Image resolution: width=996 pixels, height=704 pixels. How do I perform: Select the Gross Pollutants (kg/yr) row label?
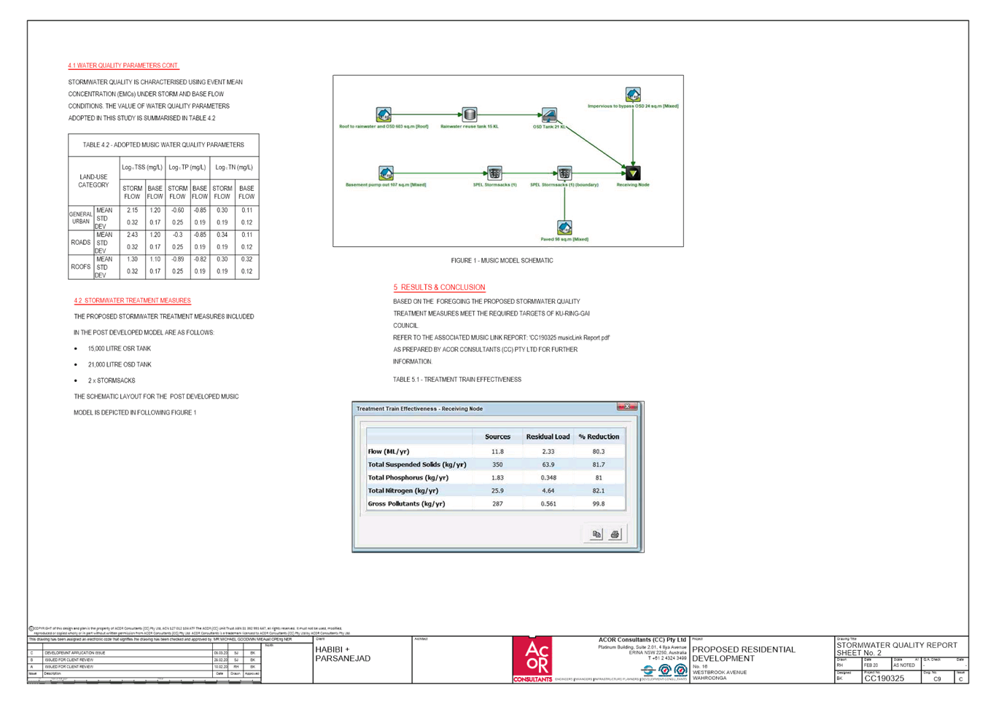tap(406, 504)
